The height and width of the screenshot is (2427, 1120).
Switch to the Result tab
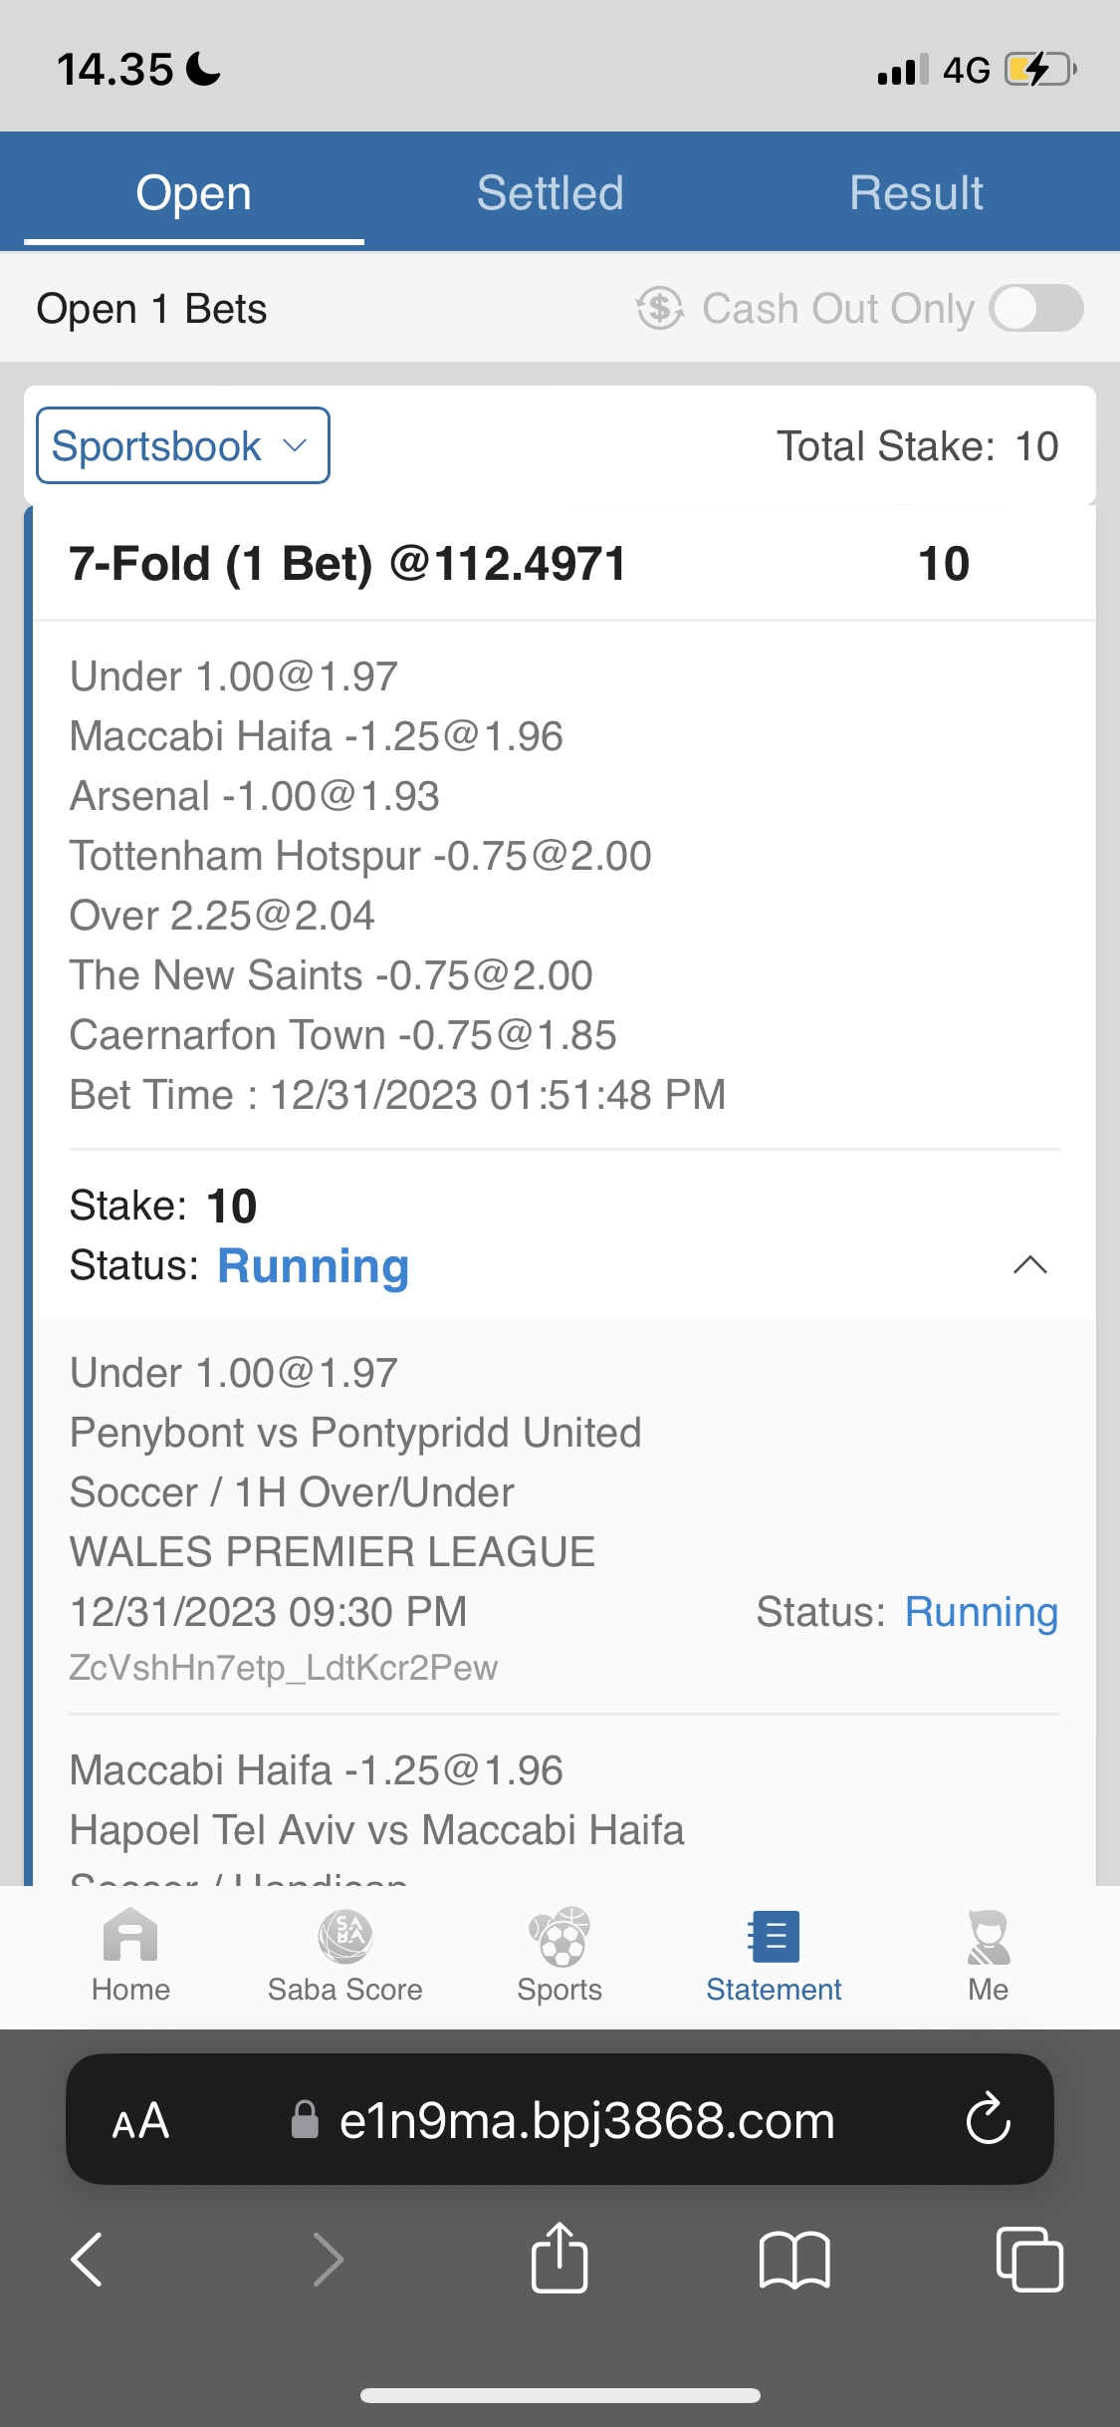click(916, 193)
